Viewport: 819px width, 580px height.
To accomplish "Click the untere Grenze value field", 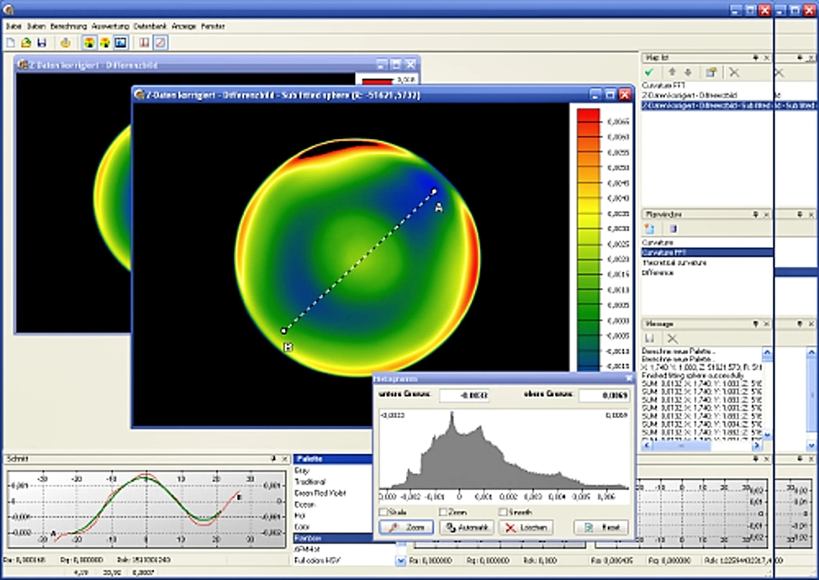I will tap(464, 395).
